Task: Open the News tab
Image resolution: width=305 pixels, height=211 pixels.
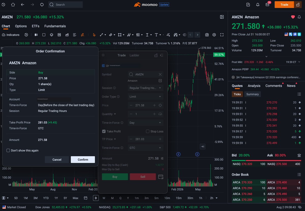Action: pyautogui.click(x=291, y=86)
